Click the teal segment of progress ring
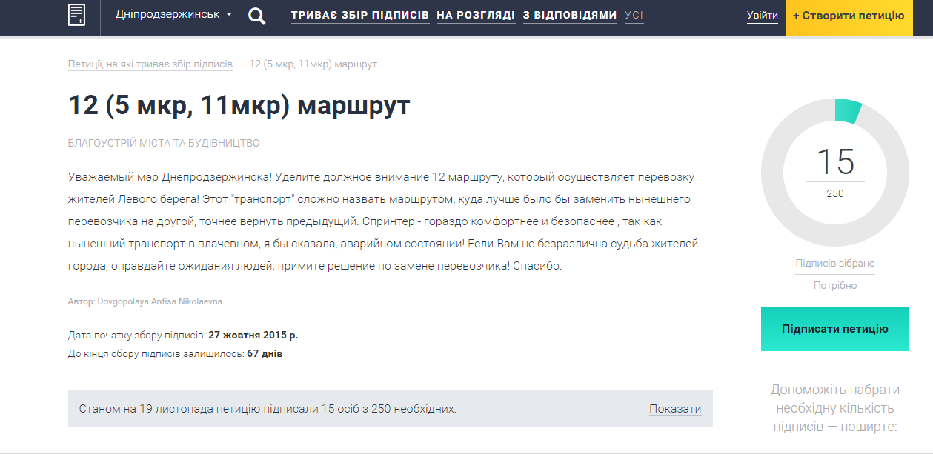This screenshot has width=933, height=454. (x=848, y=110)
